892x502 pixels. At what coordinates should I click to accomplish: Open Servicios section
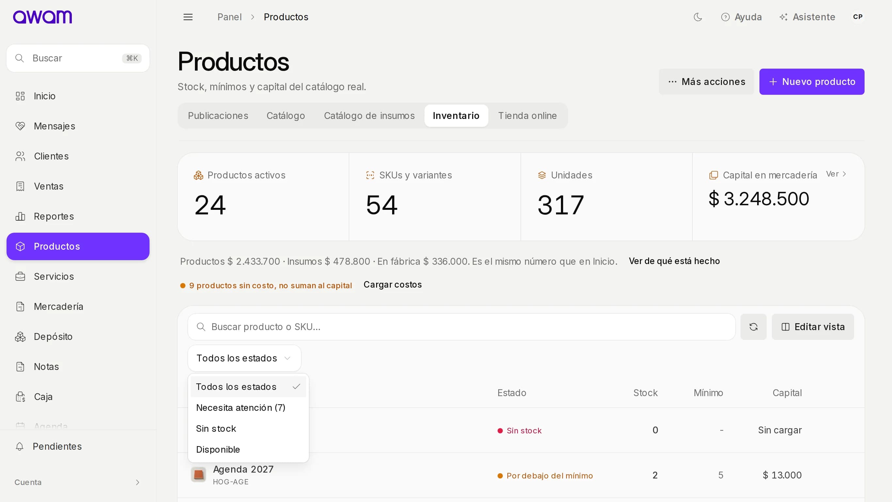tap(78, 276)
